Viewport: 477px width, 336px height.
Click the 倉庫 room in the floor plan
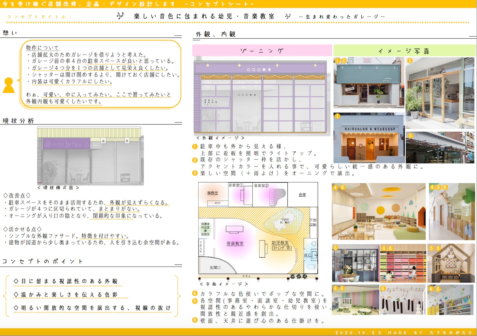[302, 194]
